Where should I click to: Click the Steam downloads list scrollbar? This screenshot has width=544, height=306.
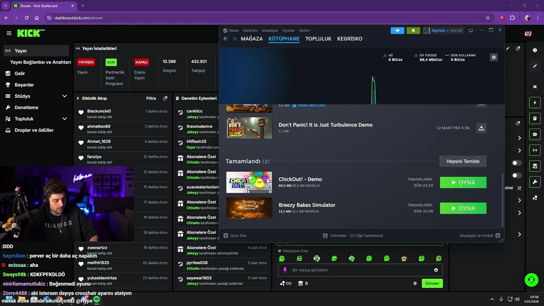tap(502, 200)
